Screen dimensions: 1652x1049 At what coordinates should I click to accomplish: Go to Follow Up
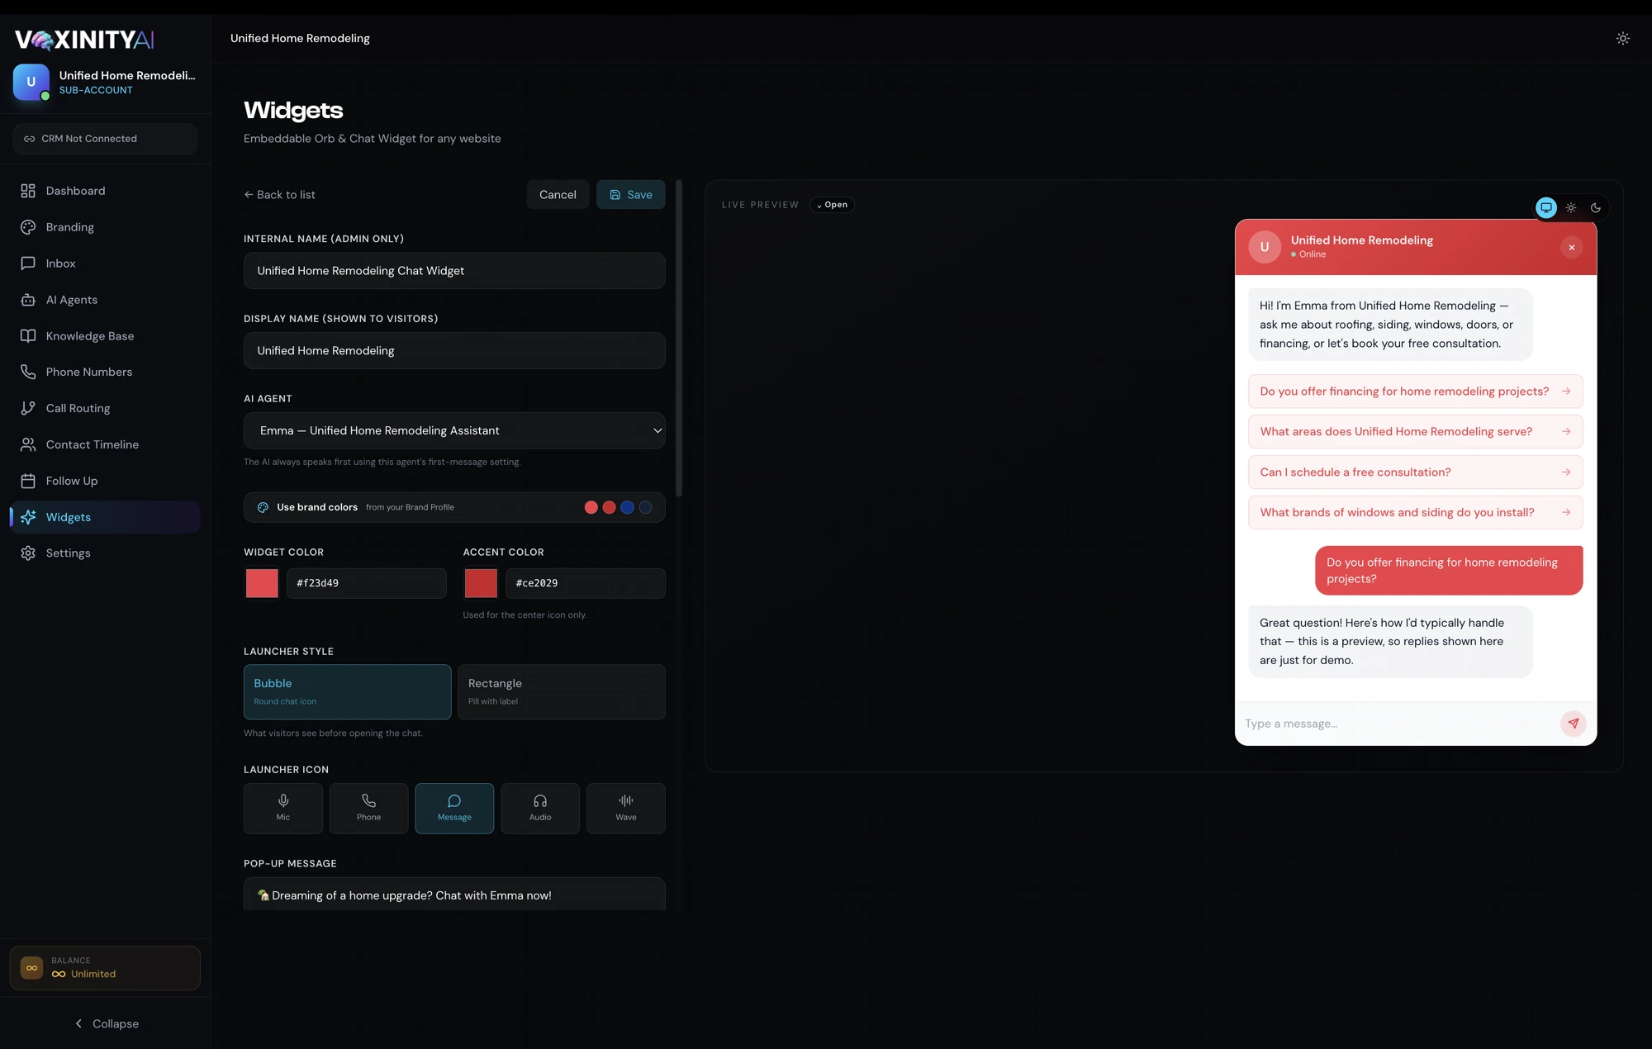105,481
